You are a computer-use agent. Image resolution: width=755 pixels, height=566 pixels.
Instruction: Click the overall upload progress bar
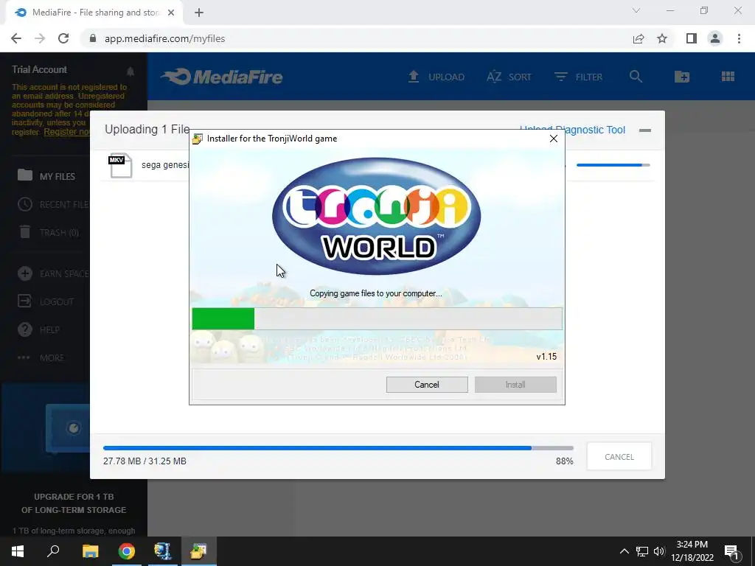(338, 448)
